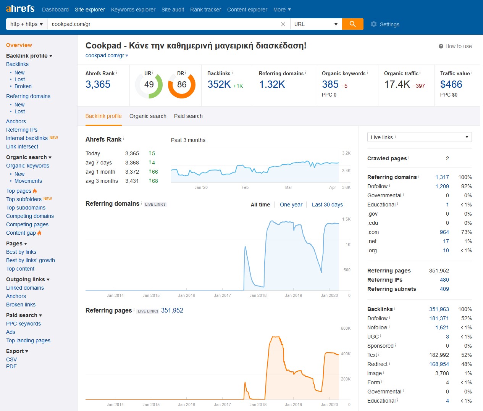483x411 pixels.
Task: Open Dashboard in the top navigation
Action: click(55, 10)
